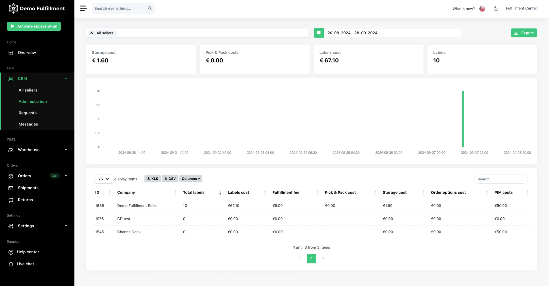
Task: Click the search magnifier icon
Action: coord(150,8)
